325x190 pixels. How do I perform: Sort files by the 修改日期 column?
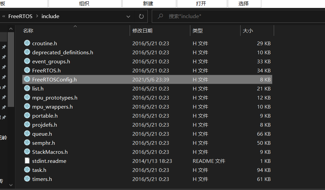coord(142,31)
